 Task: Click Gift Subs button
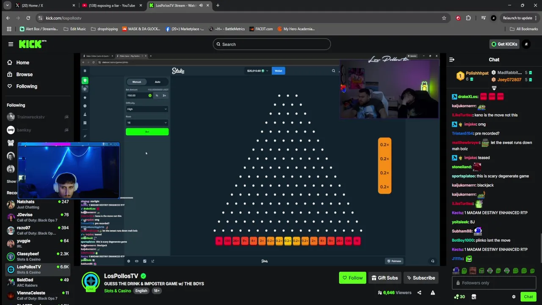(384, 278)
